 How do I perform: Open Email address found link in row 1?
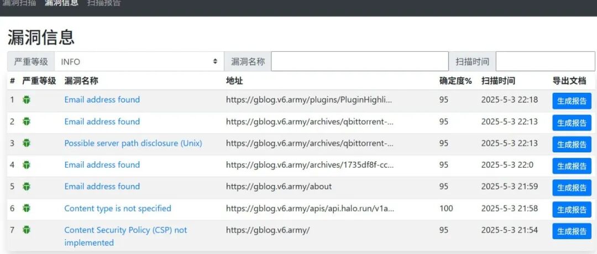point(102,99)
